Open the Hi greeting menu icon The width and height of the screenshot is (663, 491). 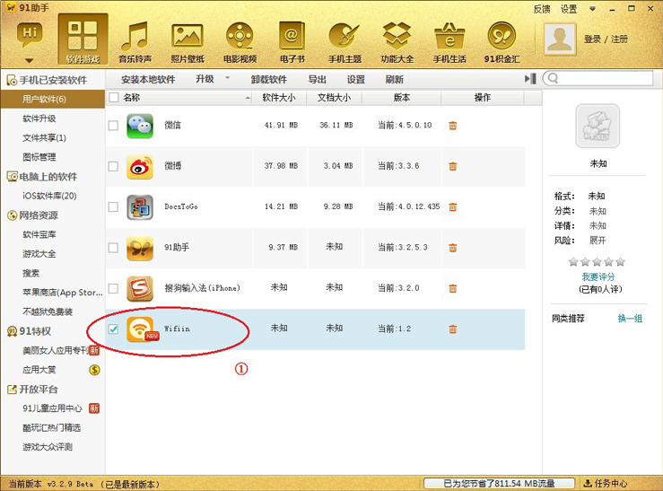(30, 33)
